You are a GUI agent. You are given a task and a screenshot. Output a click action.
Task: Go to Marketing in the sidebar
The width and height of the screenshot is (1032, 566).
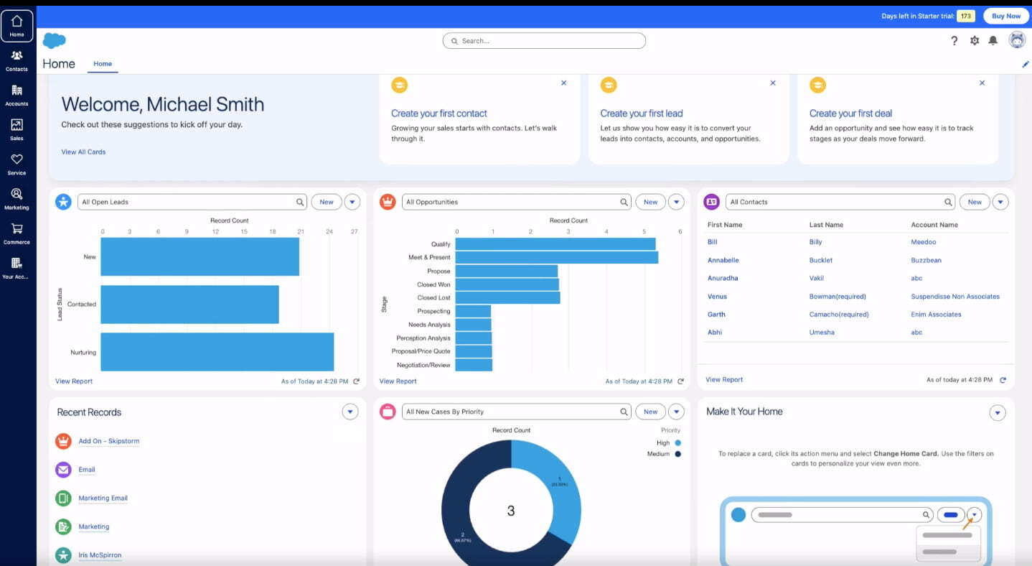pyautogui.click(x=17, y=198)
